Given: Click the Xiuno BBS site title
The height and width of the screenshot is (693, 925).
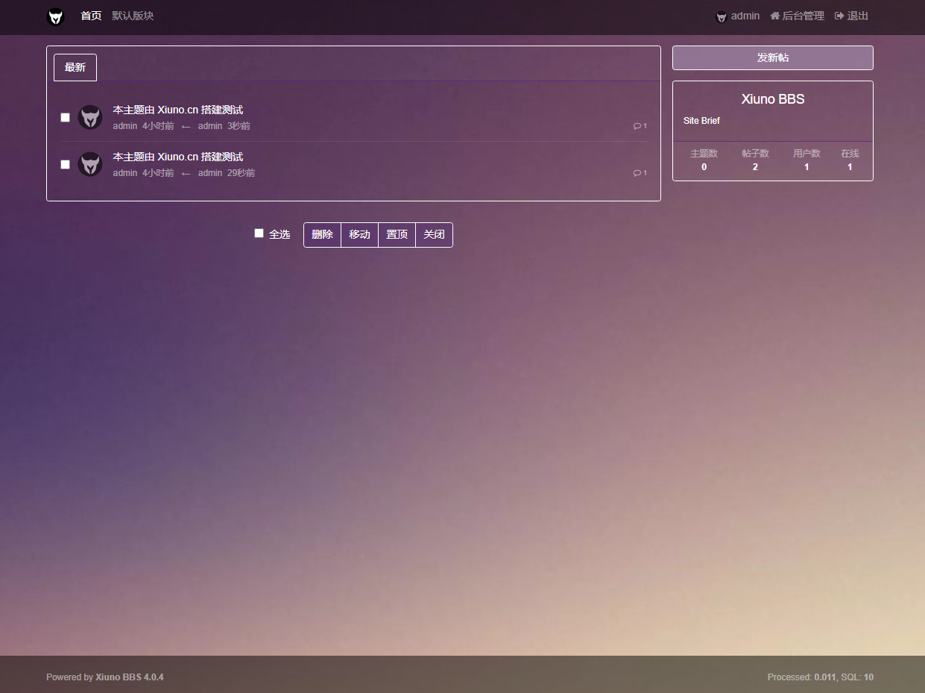Looking at the screenshot, I should [773, 99].
